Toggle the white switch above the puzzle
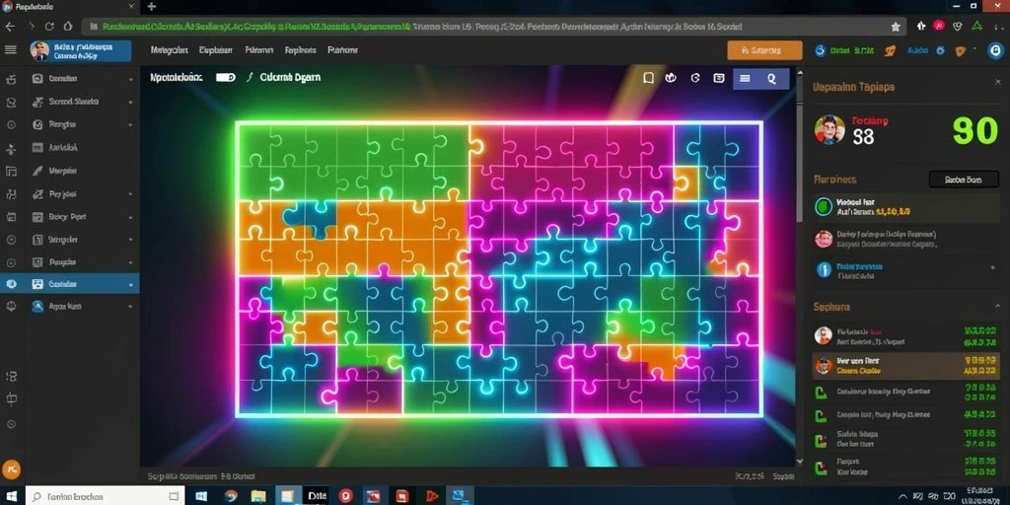The height and width of the screenshot is (505, 1010). (x=226, y=77)
